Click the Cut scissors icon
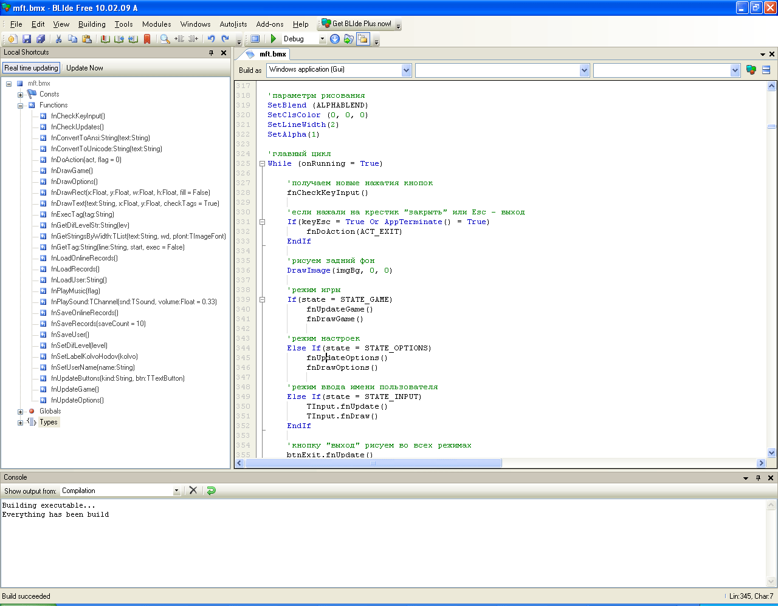Image resolution: width=778 pixels, height=606 pixels. (x=58, y=39)
